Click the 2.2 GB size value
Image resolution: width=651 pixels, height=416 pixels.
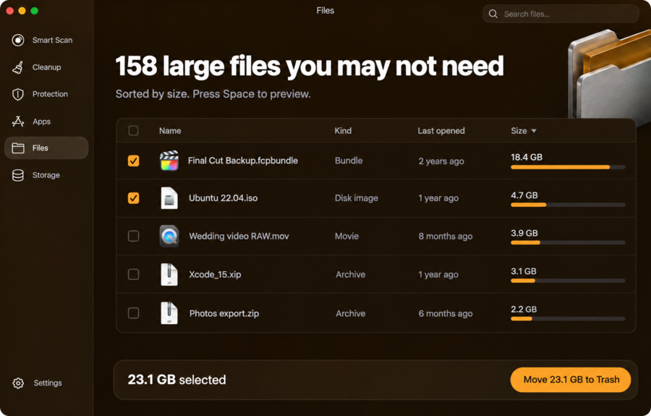pyautogui.click(x=523, y=310)
